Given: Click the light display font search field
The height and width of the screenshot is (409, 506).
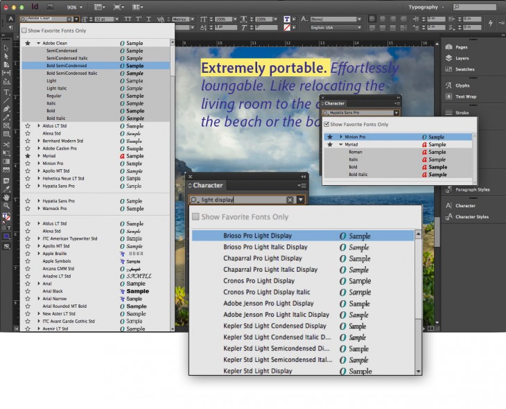Looking at the screenshot, I should pyautogui.click(x=242, y=200).
